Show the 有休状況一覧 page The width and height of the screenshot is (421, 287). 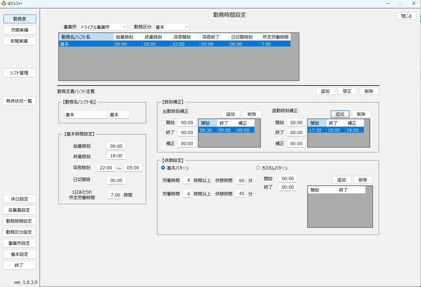(x=19, y=101)
